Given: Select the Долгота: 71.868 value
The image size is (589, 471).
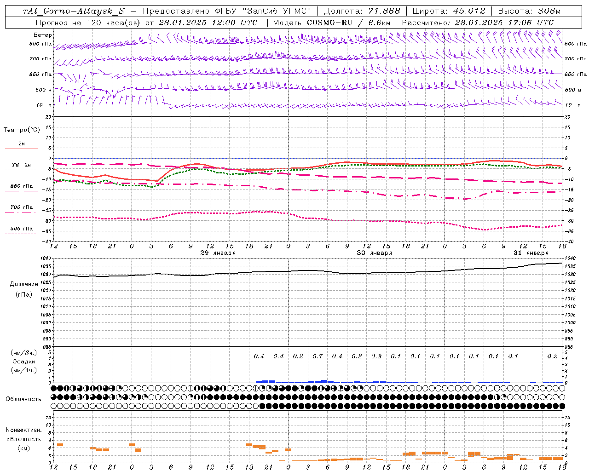Looking at the screenshot, I should 362,11.
